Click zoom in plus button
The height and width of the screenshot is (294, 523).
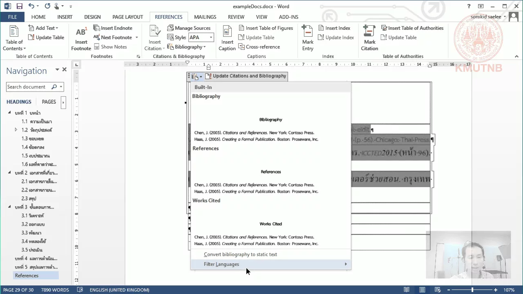(x=496, y=290)
